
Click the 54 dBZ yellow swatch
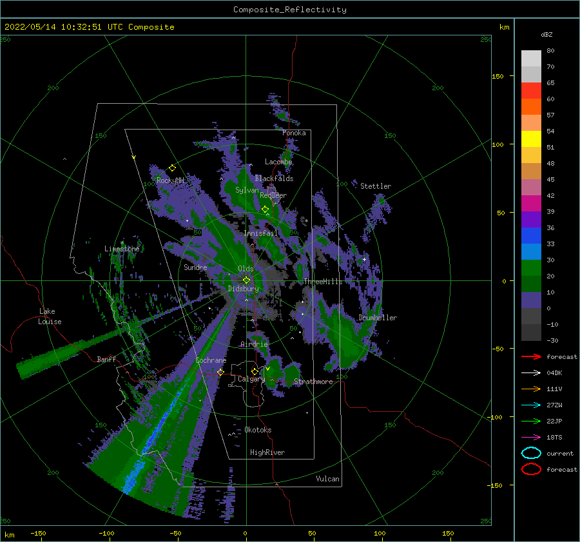click(531, 139)
